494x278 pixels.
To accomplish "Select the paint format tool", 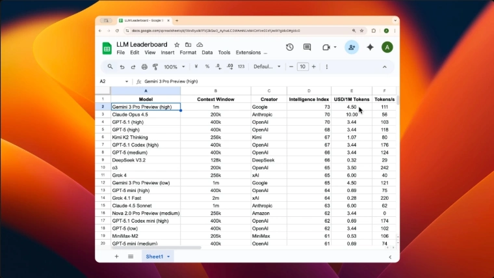I will click(x=155, y=66).
